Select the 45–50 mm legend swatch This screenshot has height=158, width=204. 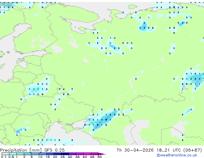[x=95, y=154]
